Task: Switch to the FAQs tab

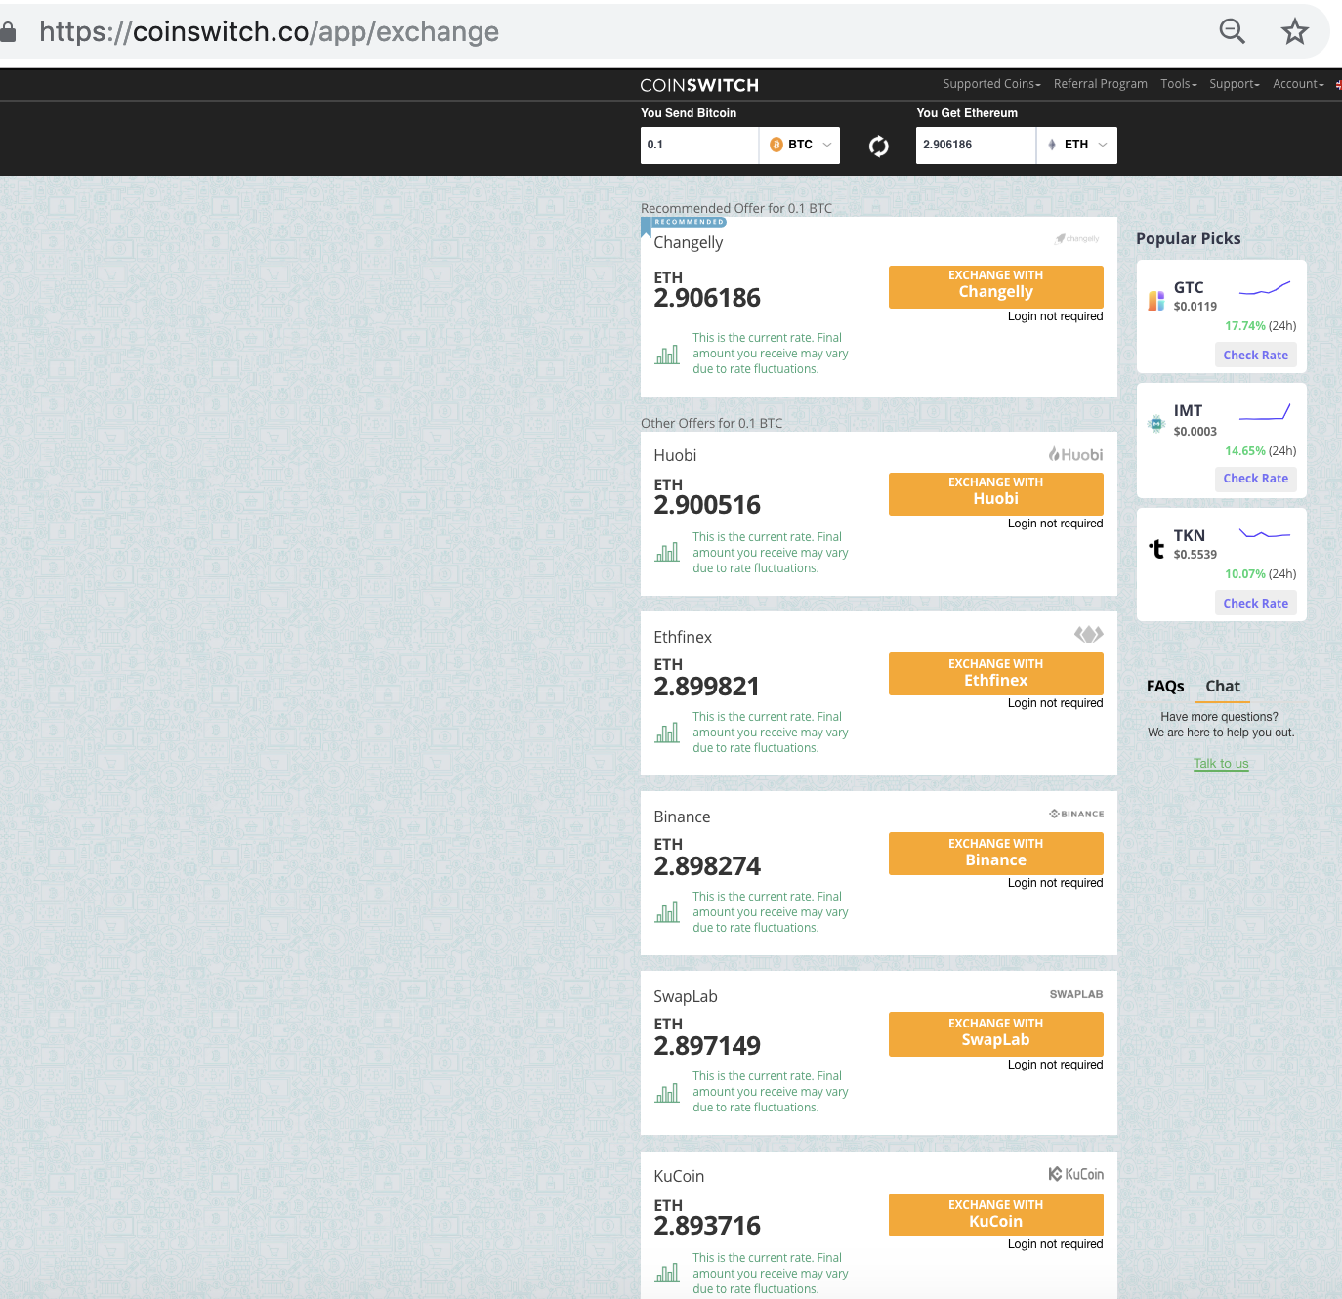Action: point(1165,687)
